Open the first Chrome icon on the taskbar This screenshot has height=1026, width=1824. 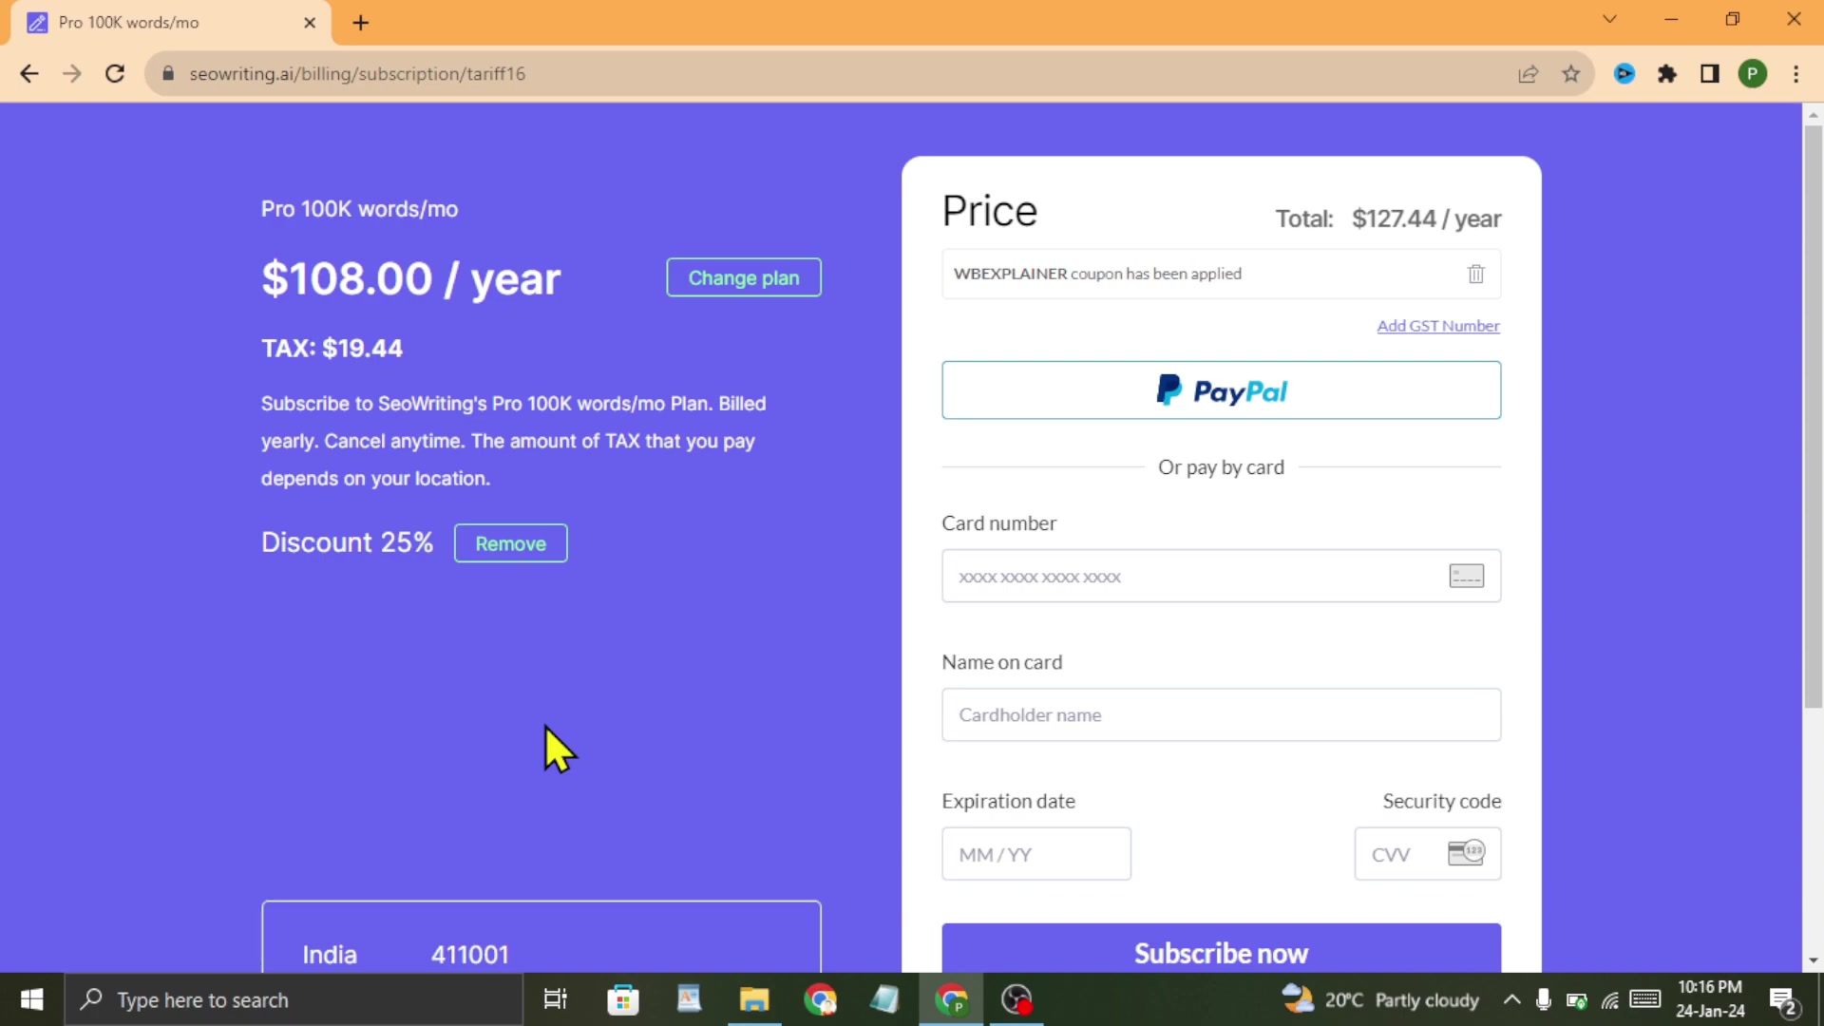pyautogui.click(x=820, y=999)
